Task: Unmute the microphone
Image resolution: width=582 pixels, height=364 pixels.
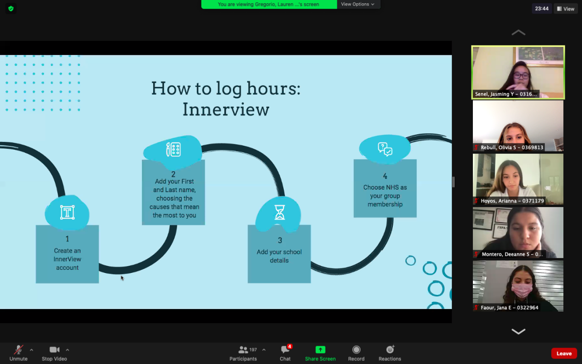Action: 19,353
